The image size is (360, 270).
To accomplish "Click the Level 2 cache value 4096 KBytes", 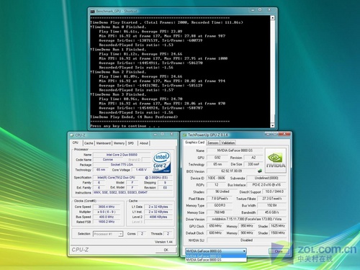I will (x=158, y=217).
